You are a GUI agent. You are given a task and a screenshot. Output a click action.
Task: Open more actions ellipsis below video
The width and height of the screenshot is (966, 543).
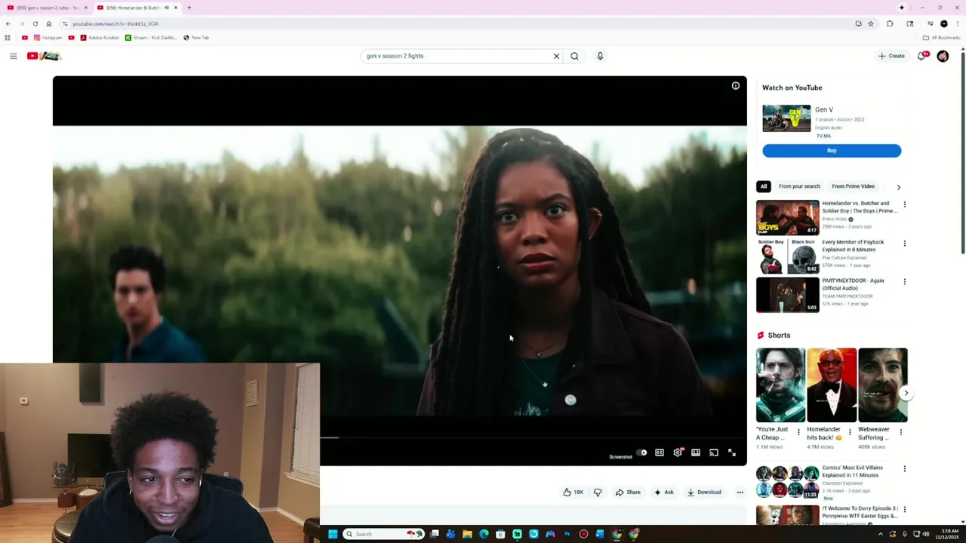740,492
